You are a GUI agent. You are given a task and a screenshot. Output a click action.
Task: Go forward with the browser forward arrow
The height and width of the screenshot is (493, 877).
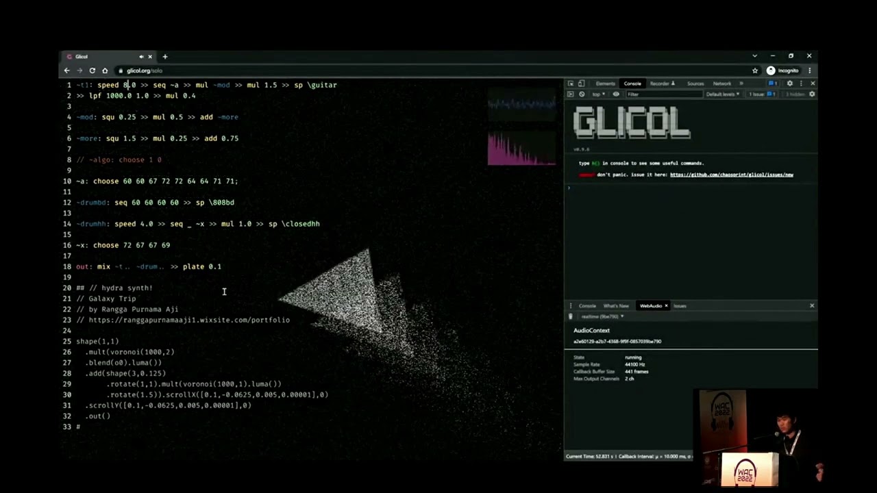point(79,71)
